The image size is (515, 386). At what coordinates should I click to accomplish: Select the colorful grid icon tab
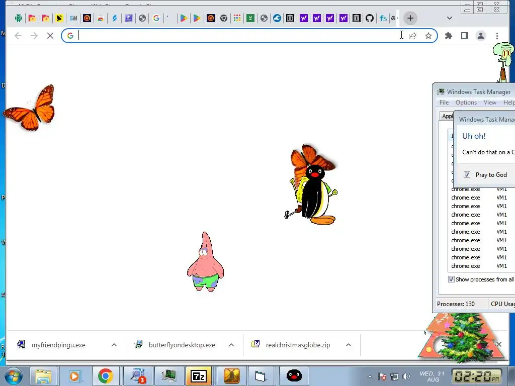[x=237, y=18]
